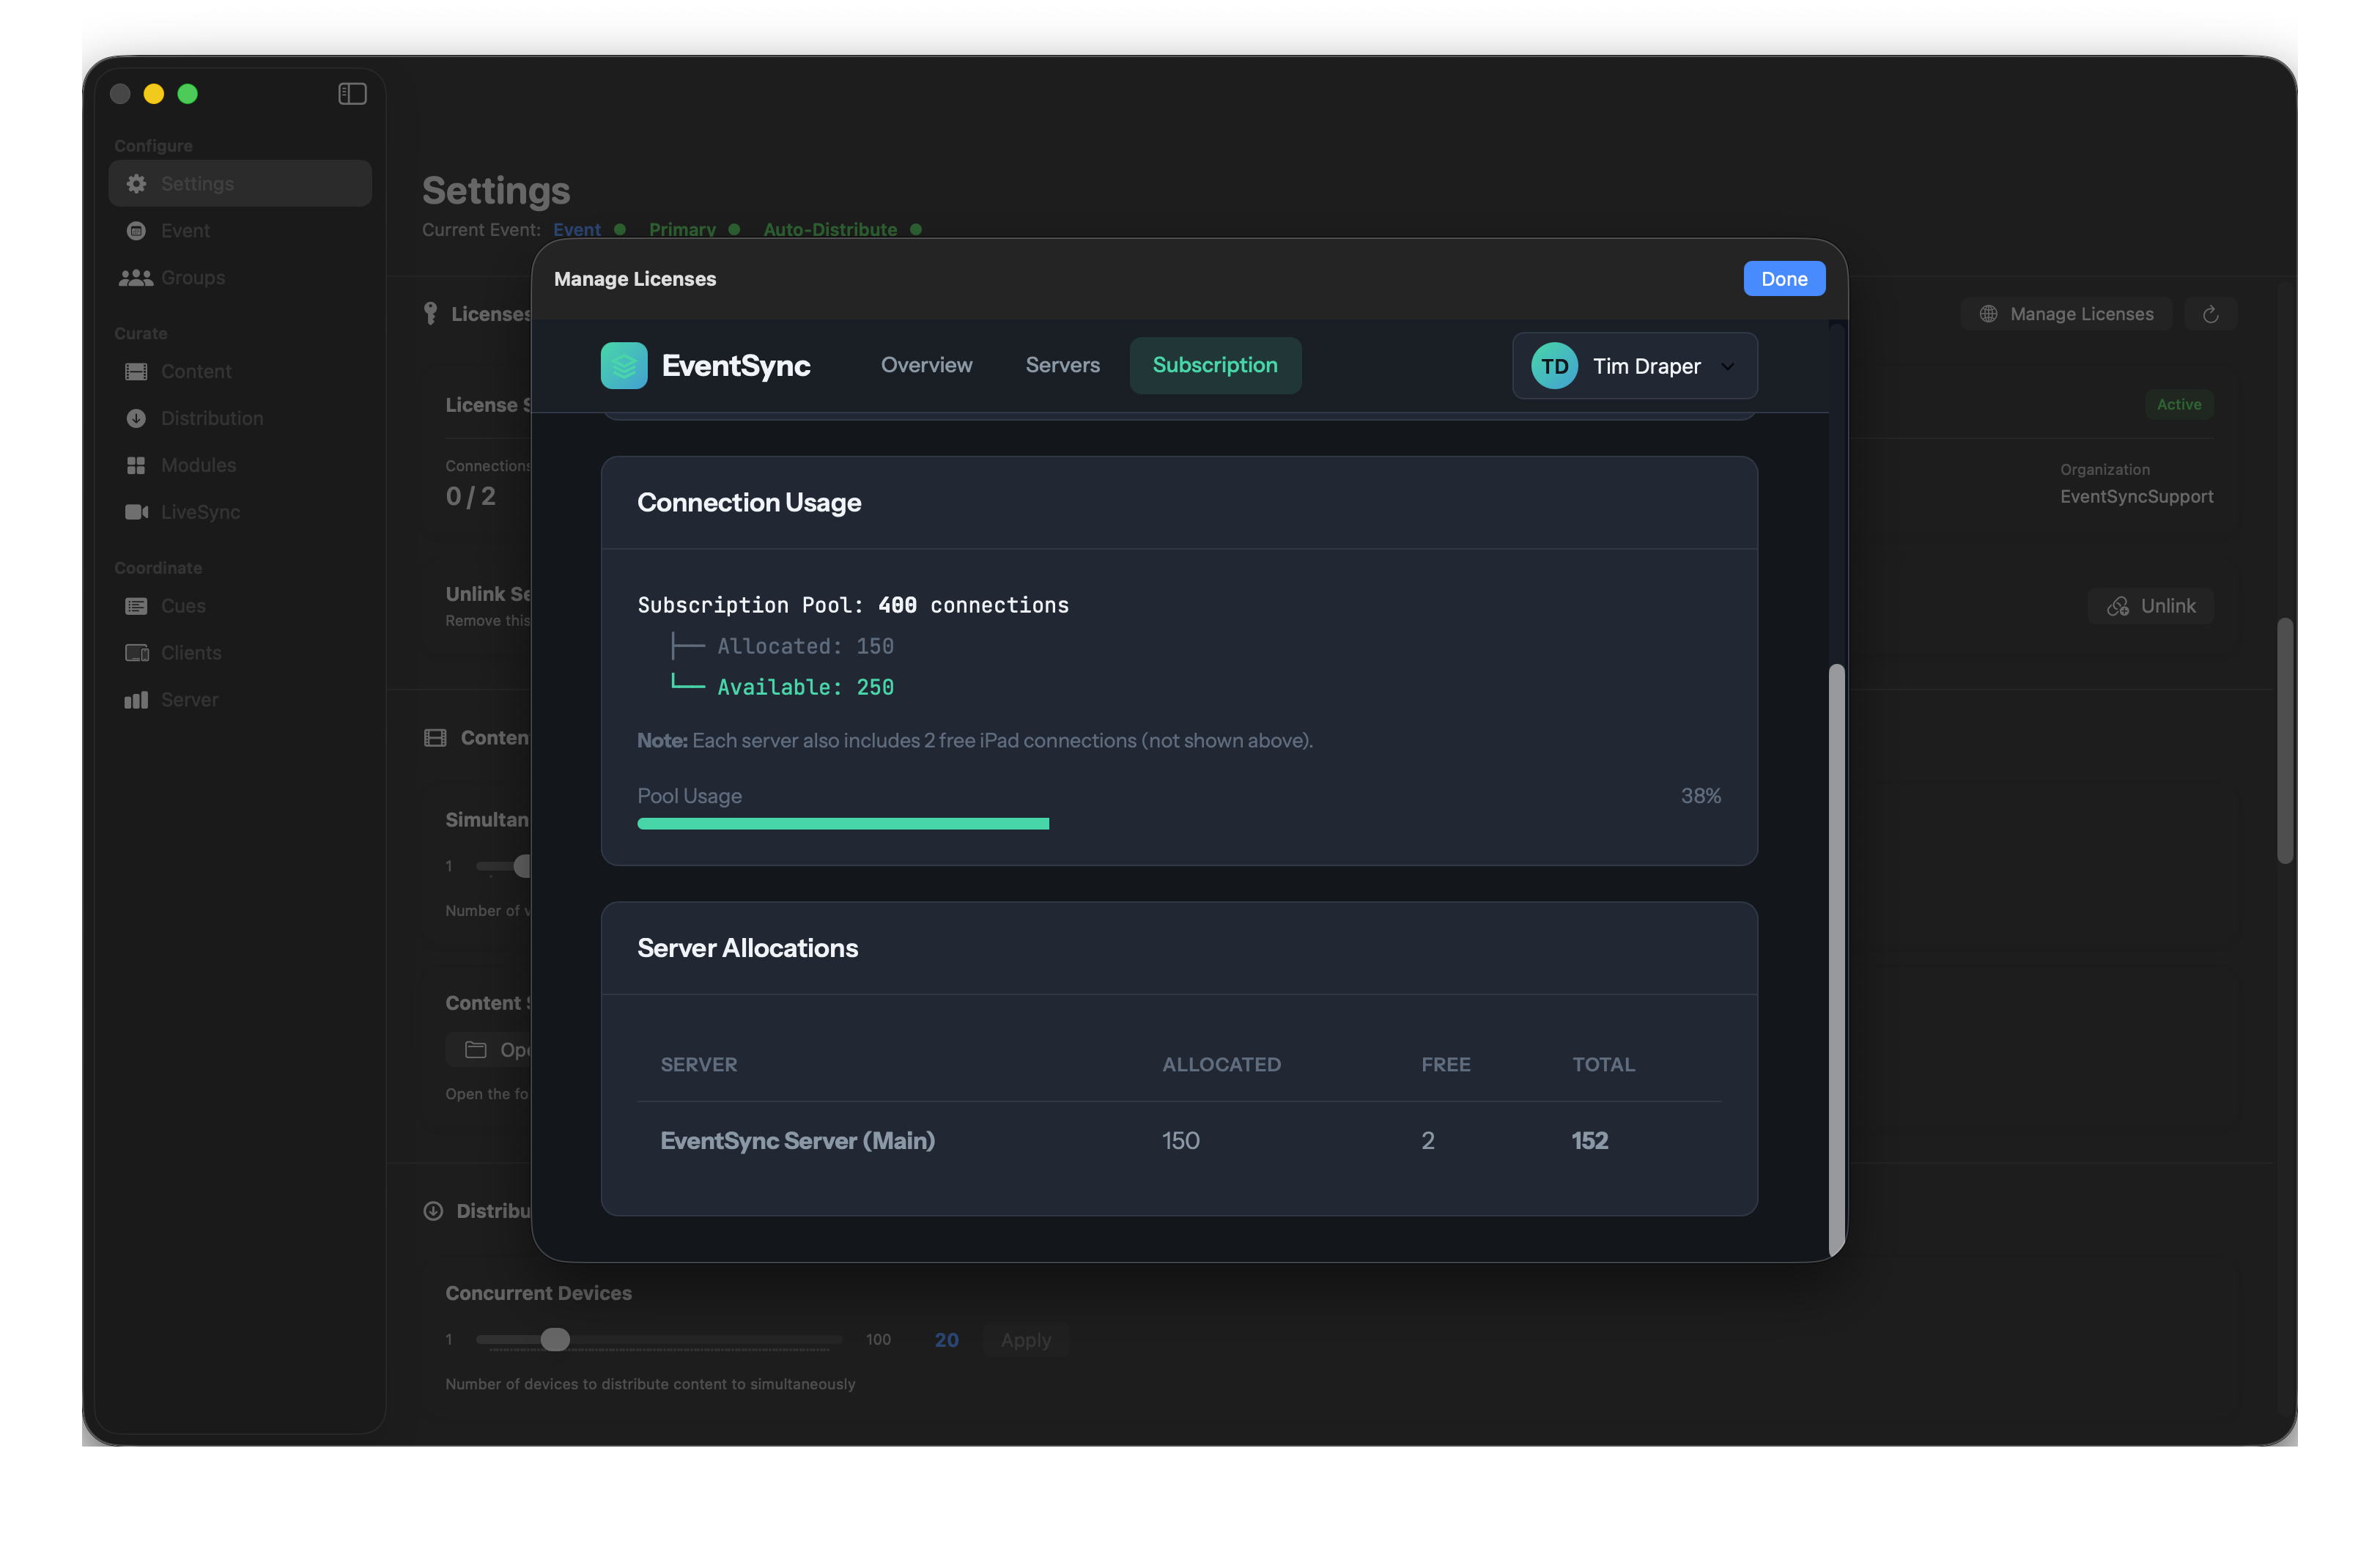Open LiveSync in the sidebar
The width and height of the screenshot is (2380, 1555).
[240, 512]
